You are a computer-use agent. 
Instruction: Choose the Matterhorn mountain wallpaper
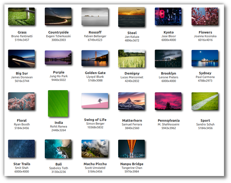(x=132, y=101)
